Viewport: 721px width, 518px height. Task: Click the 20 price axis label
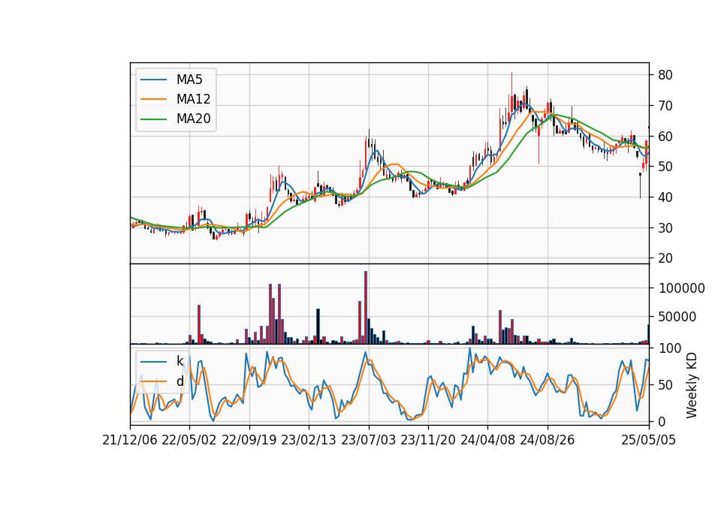point(665,258)
